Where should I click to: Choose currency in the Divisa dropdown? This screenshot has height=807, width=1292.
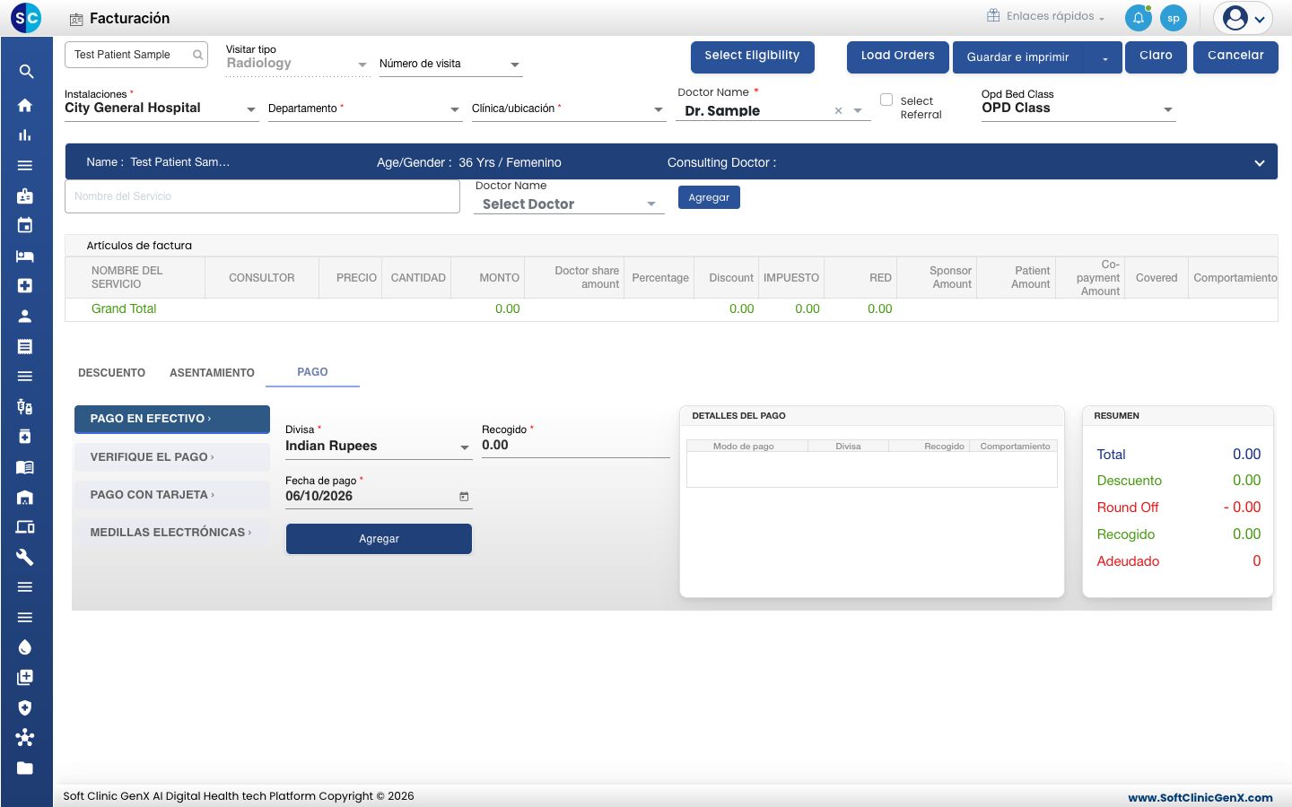378,447
